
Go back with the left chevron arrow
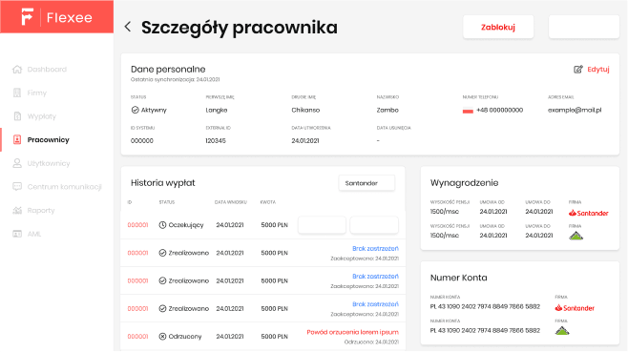pos(128,27)
